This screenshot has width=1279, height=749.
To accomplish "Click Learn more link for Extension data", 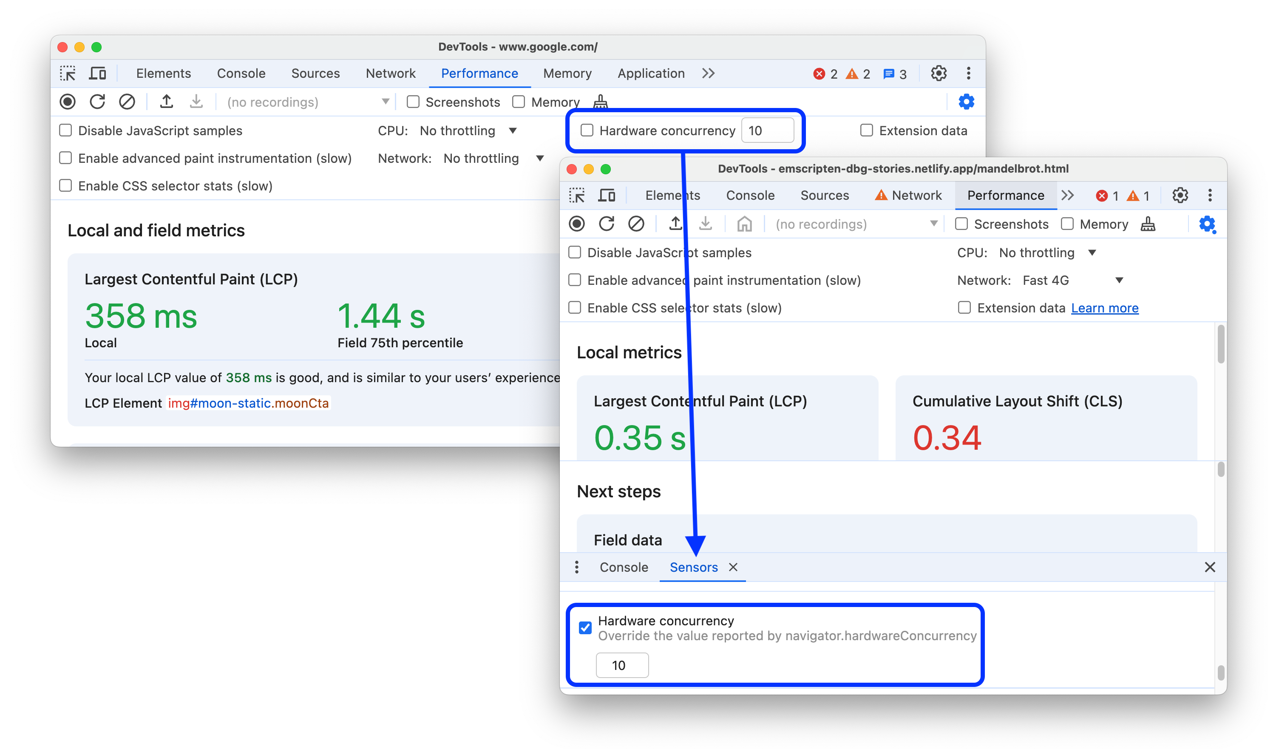I will 1106,309.
